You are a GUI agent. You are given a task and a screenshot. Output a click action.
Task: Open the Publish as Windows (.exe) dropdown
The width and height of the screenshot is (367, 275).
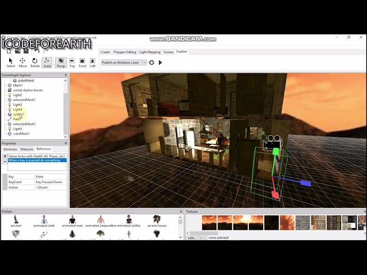[124, 62]
